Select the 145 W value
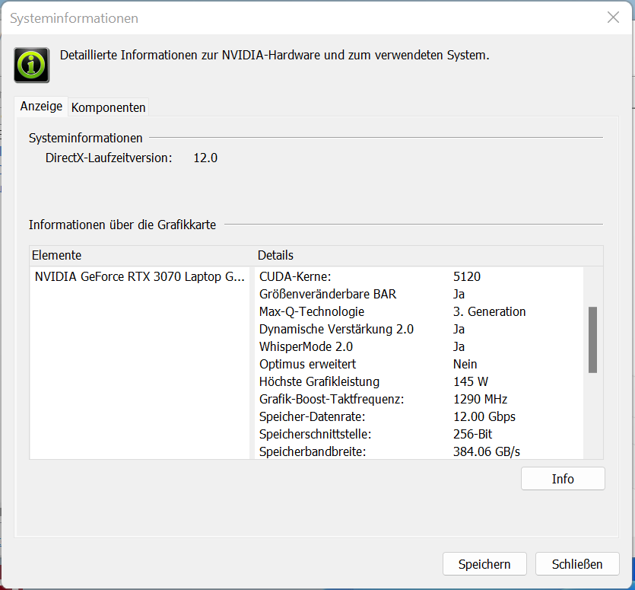635x590 pixels. click(x=471, y=381)
